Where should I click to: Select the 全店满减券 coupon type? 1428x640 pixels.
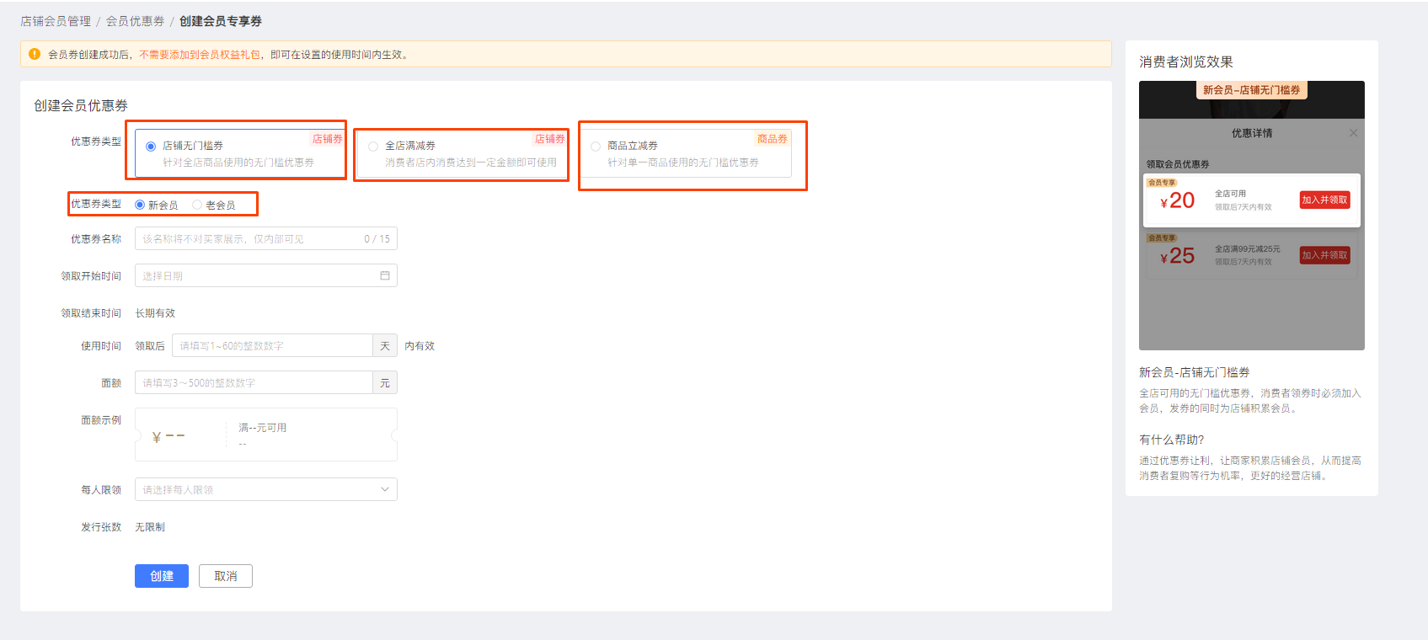373,147
